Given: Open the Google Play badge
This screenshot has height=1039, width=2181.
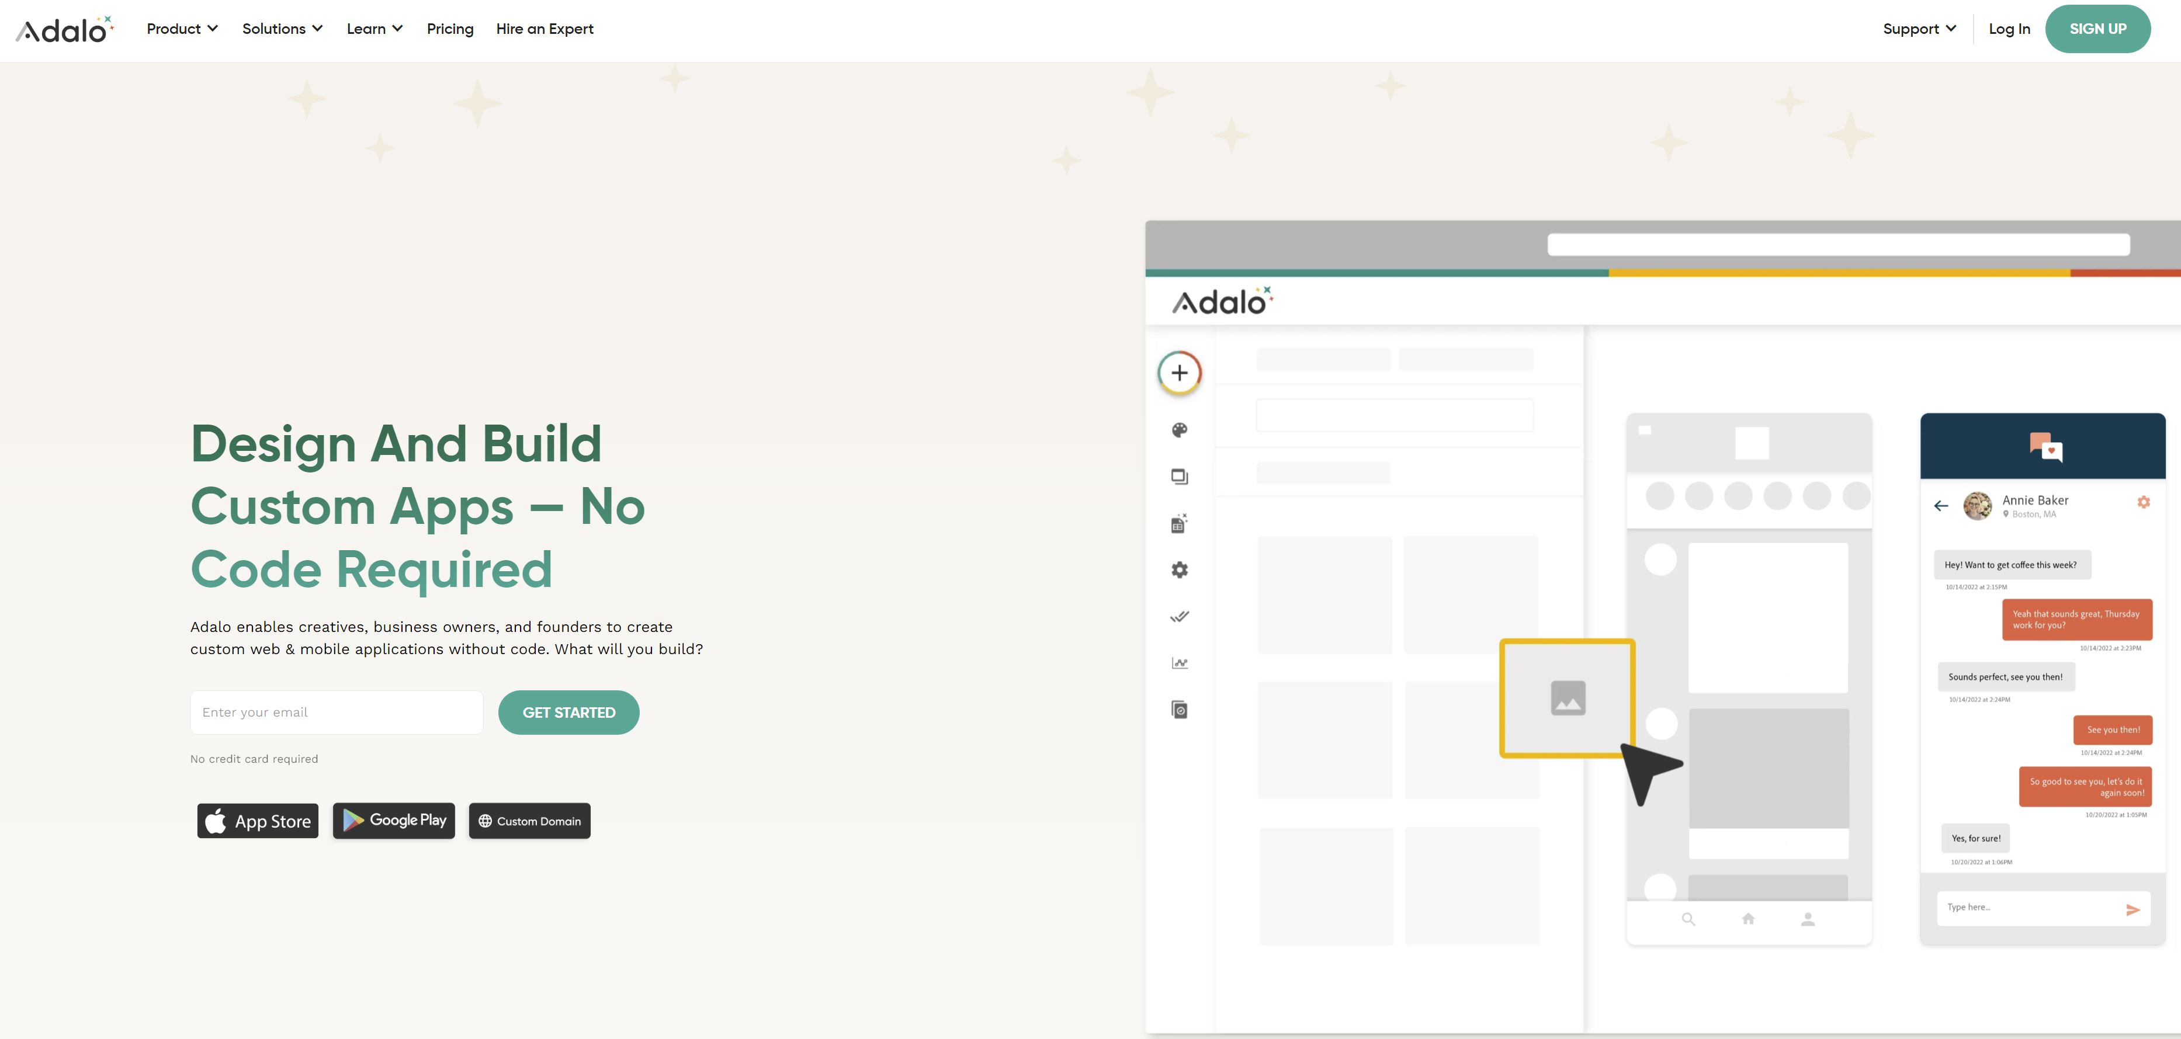Looking at the screenshot, I should (394, 821).
